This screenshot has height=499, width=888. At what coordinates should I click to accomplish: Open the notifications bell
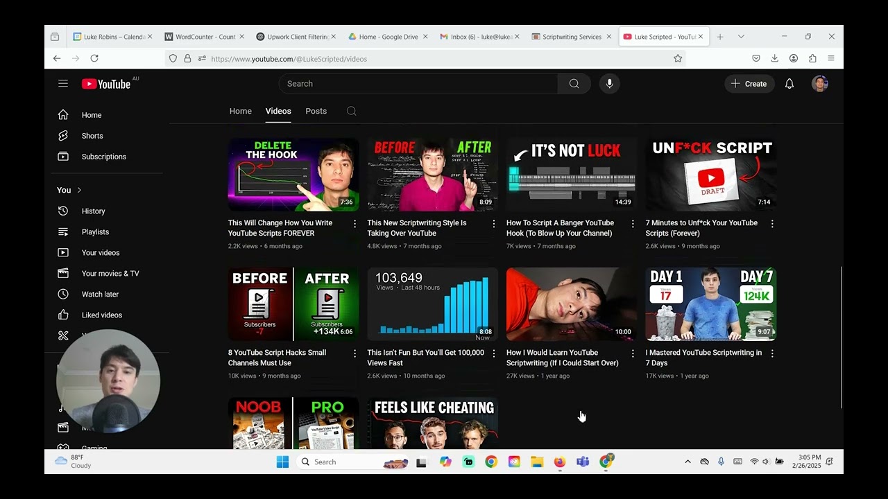click(x=789, y=84)
